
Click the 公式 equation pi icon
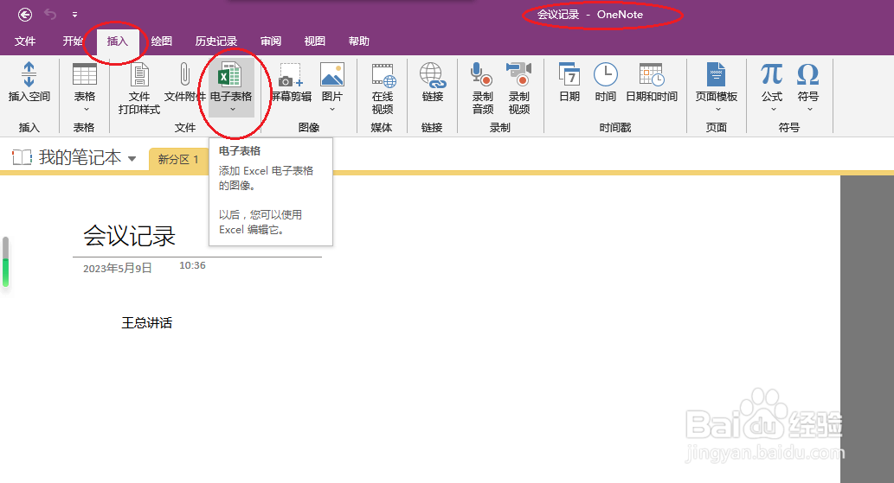[x=771, y=74]
